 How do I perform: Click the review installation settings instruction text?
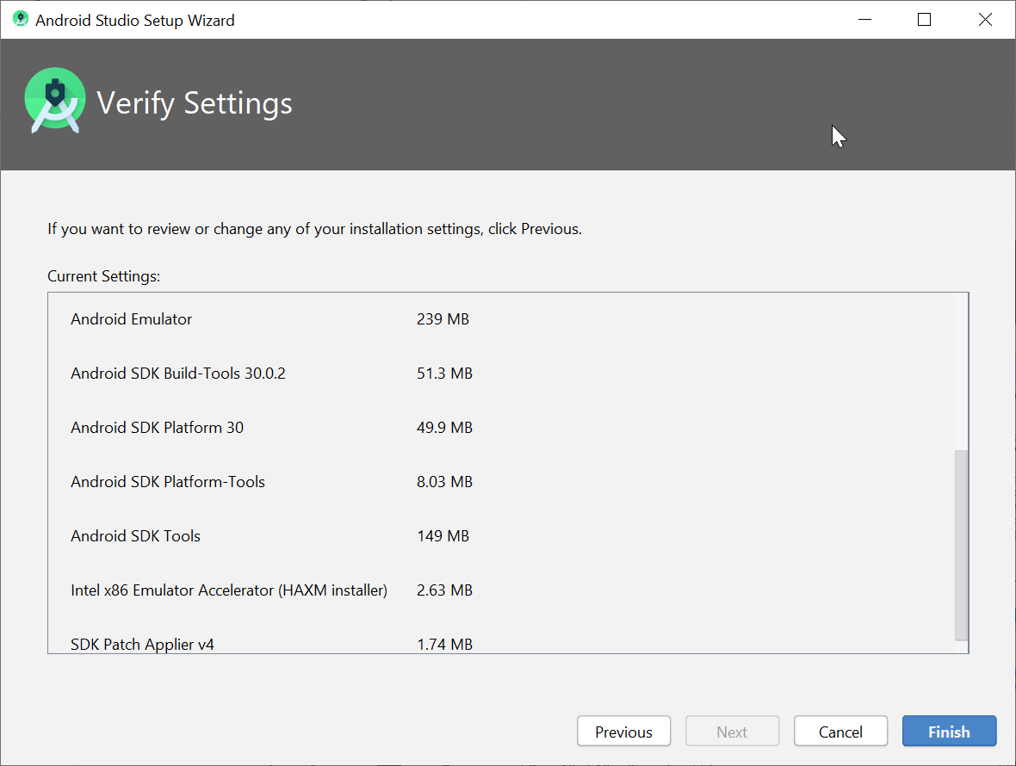point(314,228)
